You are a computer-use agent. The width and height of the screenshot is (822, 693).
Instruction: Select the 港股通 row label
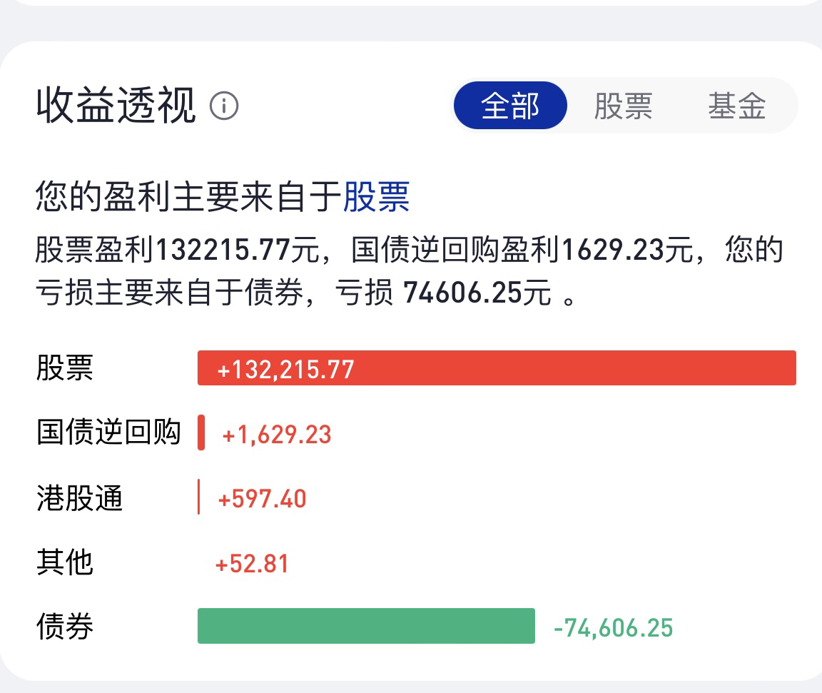click(x=80, y=497)
